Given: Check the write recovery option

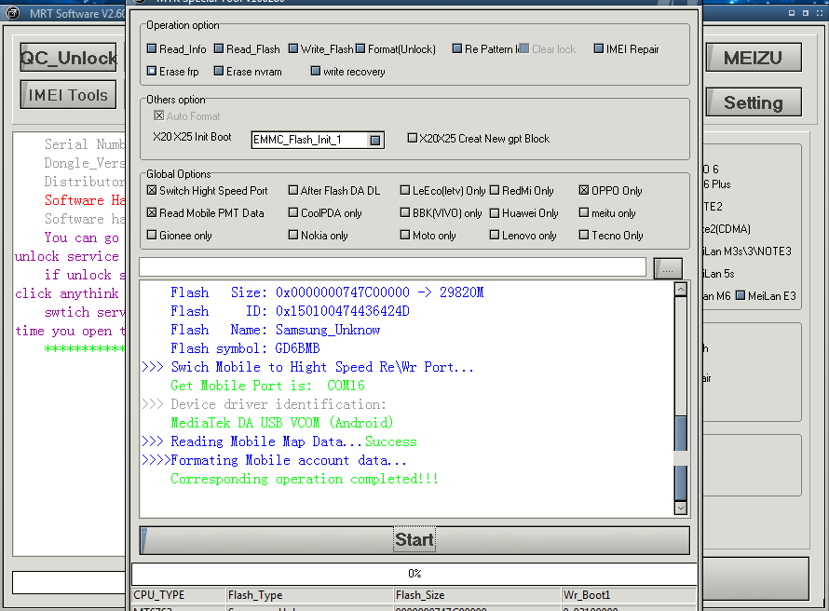Looking at the screenshot, I should pos(316,71).
